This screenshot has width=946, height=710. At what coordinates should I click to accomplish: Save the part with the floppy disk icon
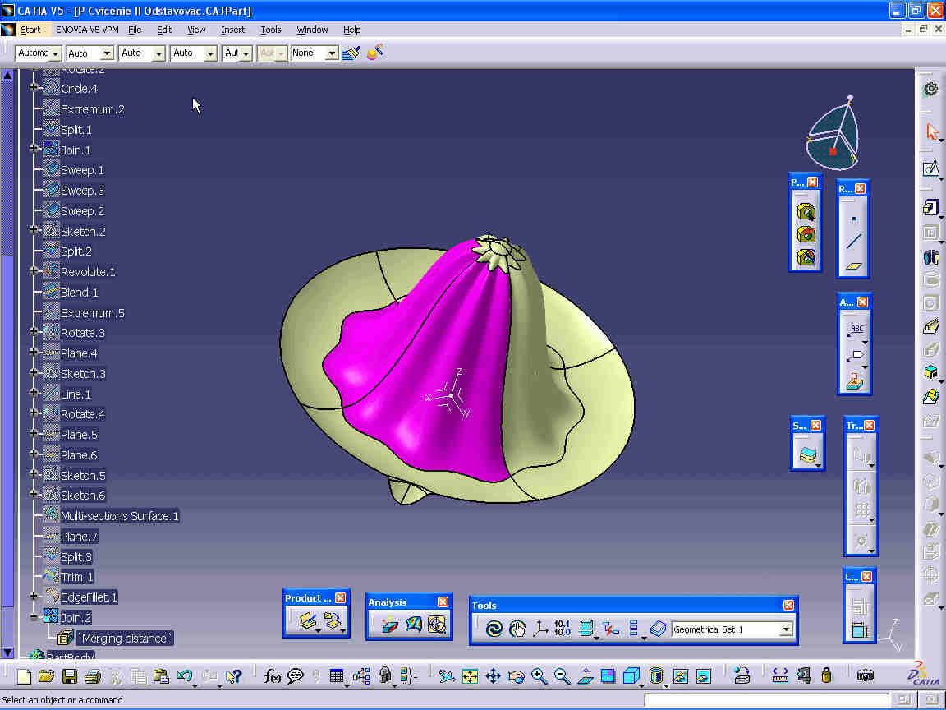pyautogui.click(x=69, y=676)
